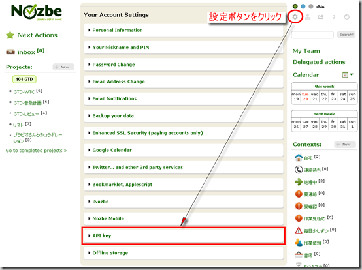Screen dimensions: 362x270
Task: Click the house icon for 自宅 context
Action: [x=299, y=157]
